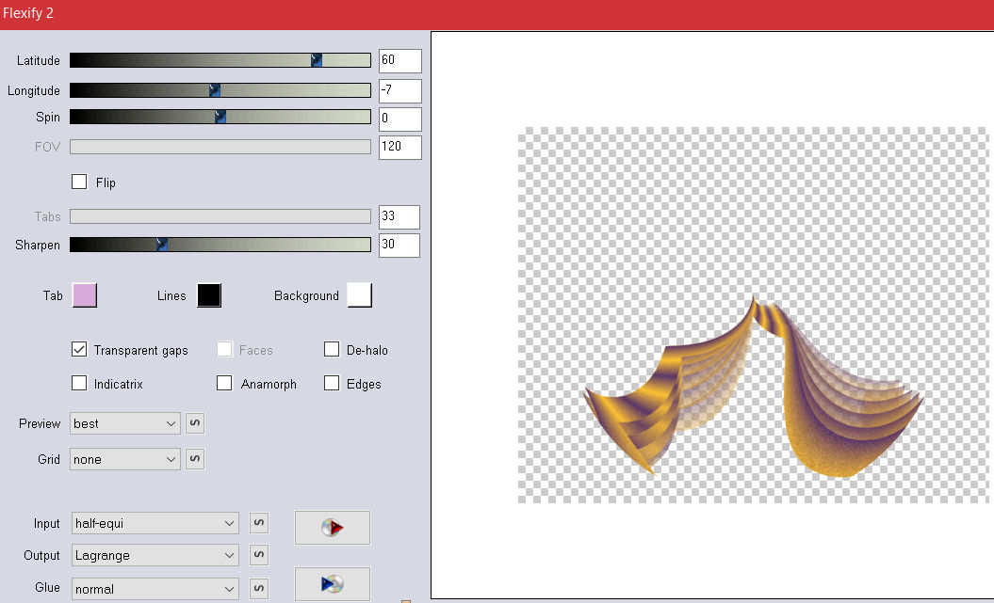Image resolution: width=994 pixels, height=603 pixels.
Task: Click the S button beside Grid dropdown
Action: [x=195, y=459]
